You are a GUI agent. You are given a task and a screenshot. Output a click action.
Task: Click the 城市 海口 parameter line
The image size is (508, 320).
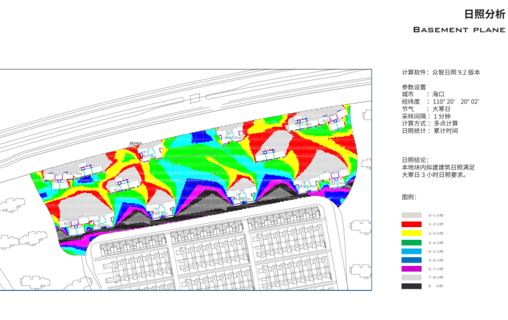[422, 94]
